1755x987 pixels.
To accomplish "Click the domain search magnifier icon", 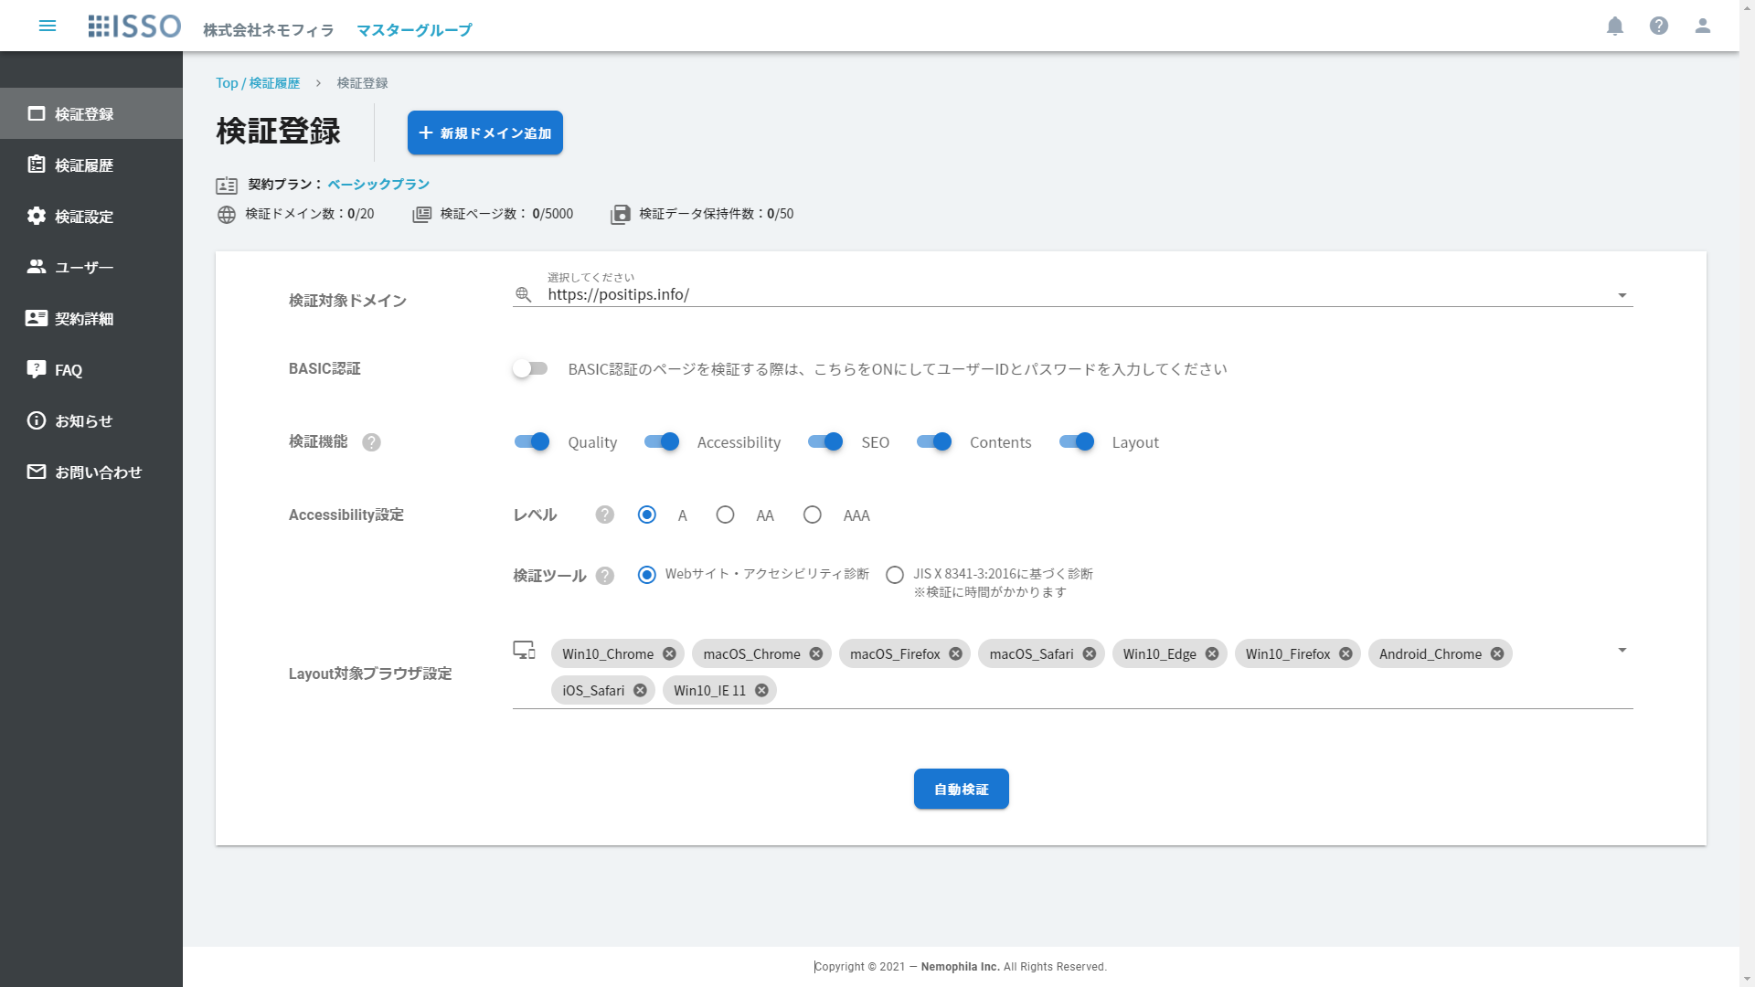I will click(524, 294).
